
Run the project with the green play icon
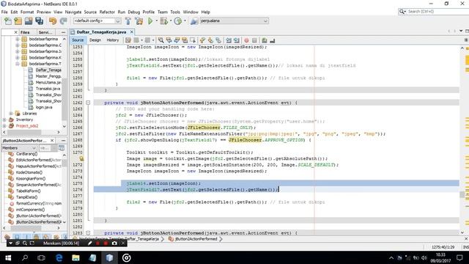tap(150, 21)
